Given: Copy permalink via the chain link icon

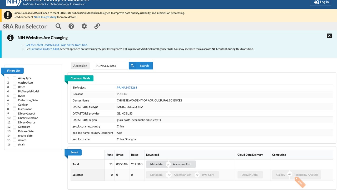Looking at the screenshot, I should click(97, 26).
